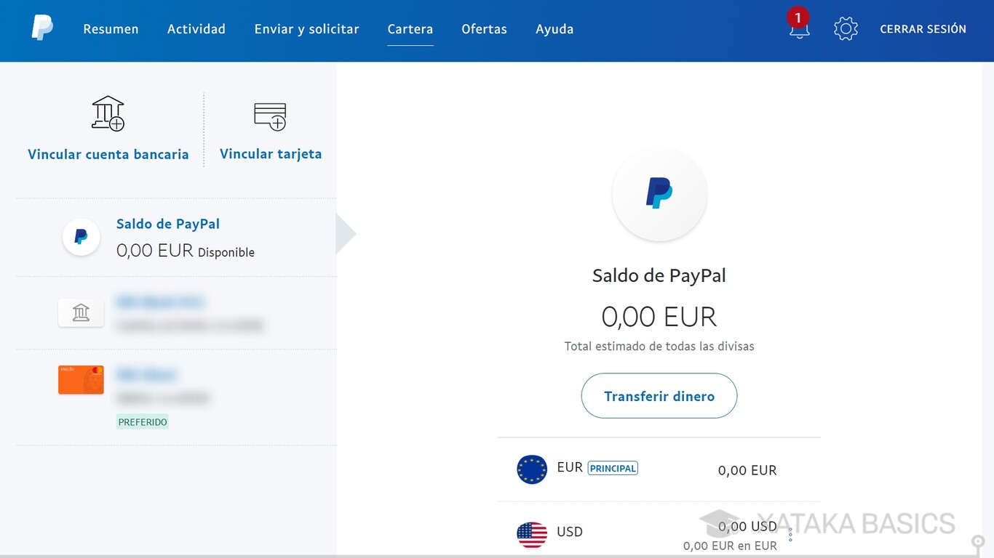994x558 pixels.
Task: Select the Resumen tab
Action: coord(111,29)
